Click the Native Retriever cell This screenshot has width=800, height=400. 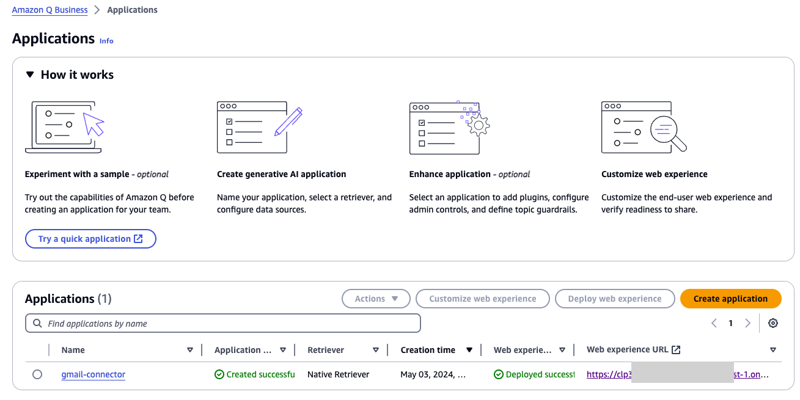339,374
